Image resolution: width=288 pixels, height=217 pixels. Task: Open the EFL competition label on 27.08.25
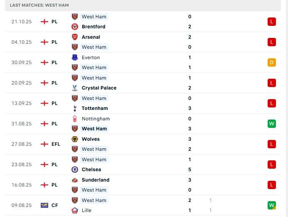[56, 144]
